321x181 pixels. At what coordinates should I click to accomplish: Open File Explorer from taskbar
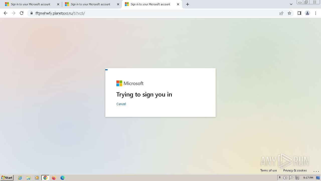[28, 178]
